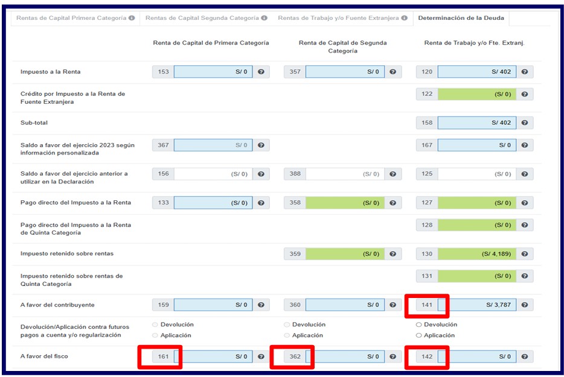
Task: Click input field 125 in Renta de Trabajo
Action: pyautogui.click(x=476, y=174)
